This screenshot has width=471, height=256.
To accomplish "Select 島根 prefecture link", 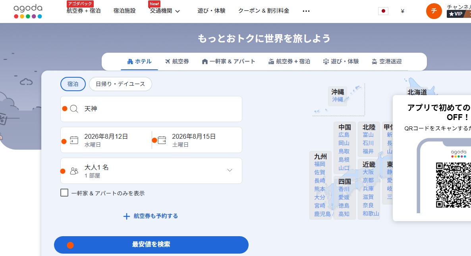I will tap(344, 160).
